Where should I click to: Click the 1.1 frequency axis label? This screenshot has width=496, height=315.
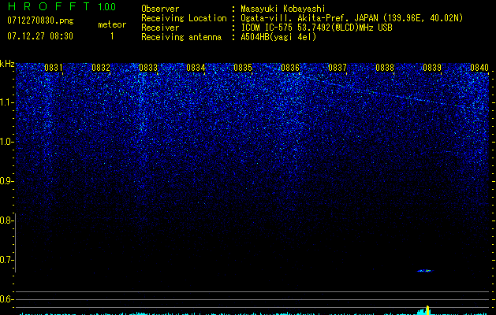[7, 102]
